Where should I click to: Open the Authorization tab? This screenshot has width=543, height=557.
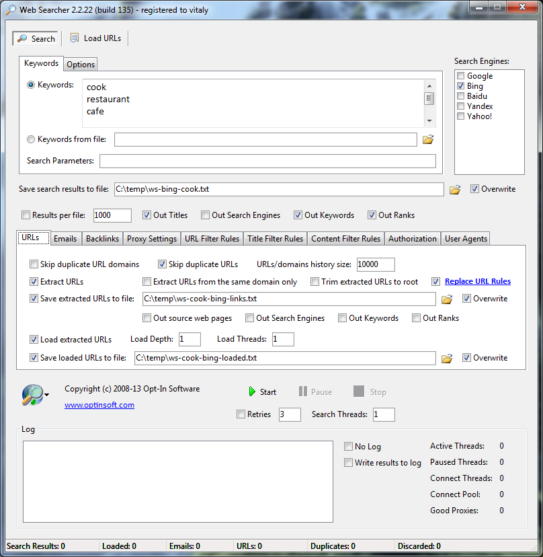413,239
